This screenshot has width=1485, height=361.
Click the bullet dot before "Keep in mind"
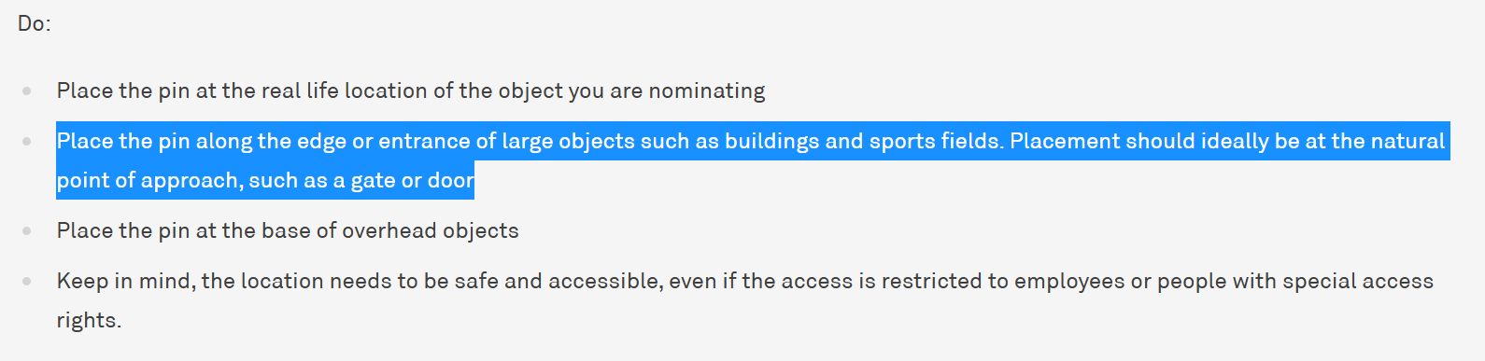[27, 281]
